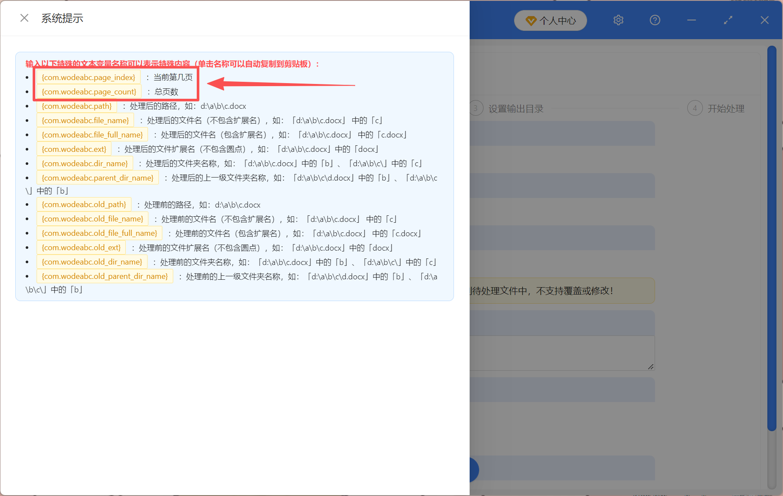Copy the {com.wodeabc.old_ext} variable
783x496 pixels.
tap(81, 247)
